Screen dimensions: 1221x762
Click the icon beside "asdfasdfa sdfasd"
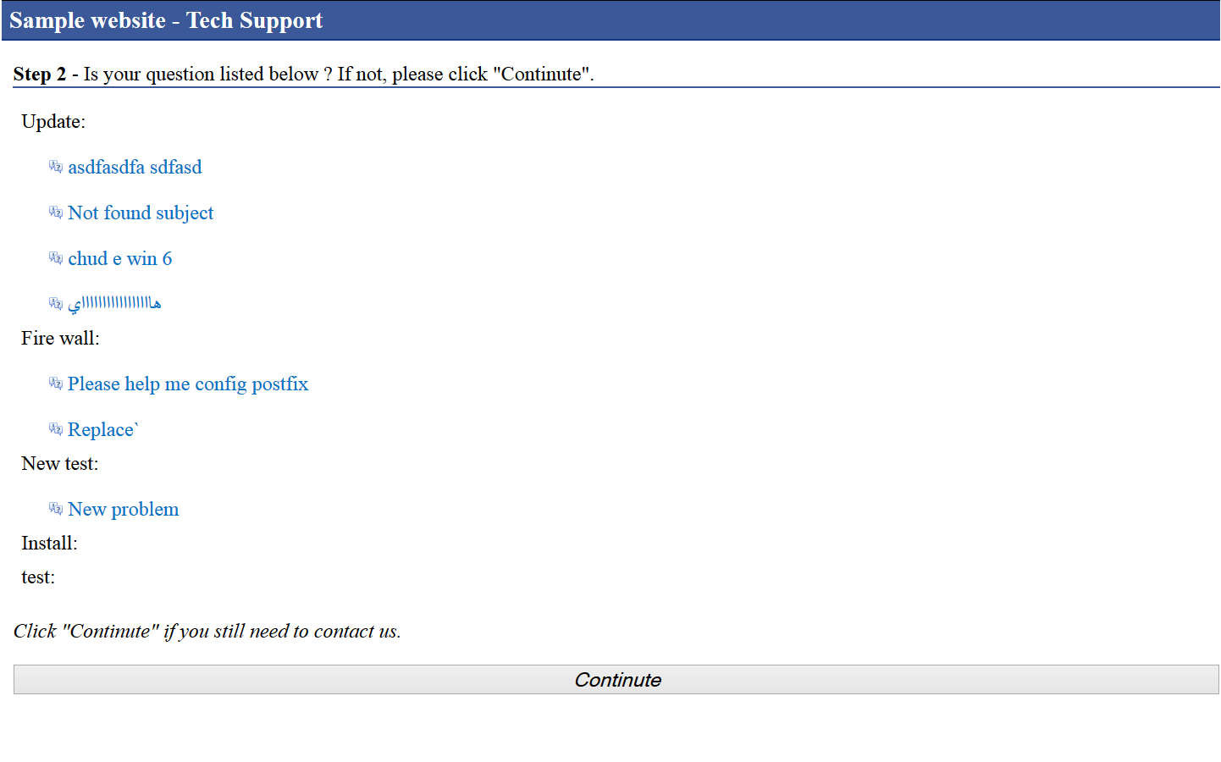click(x=56, y=167)
